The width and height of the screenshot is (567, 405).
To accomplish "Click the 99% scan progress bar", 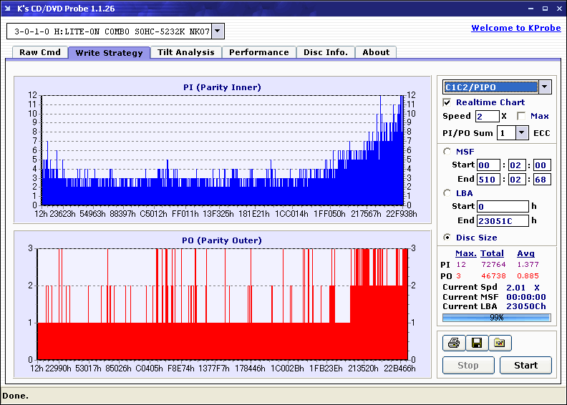I will 495,317.
